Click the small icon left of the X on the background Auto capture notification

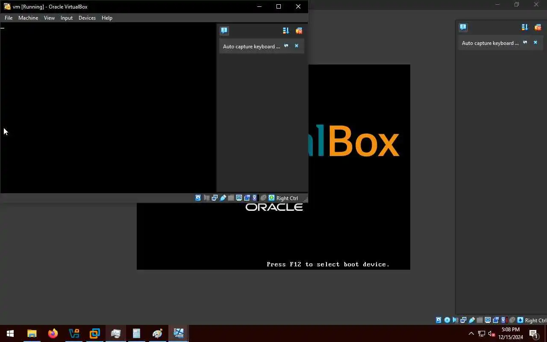(x=525, y=42)
